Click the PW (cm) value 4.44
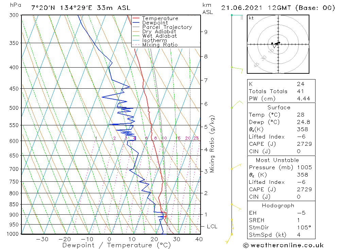The image size is (340, 249). point(304,99)
